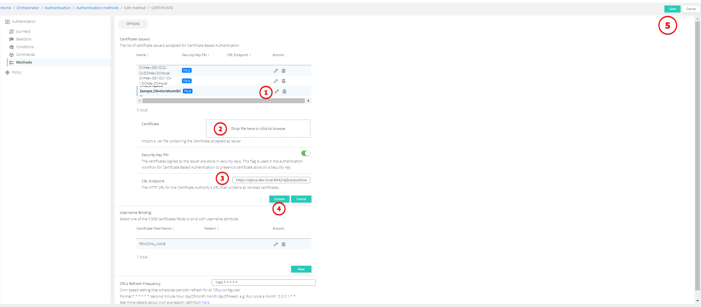The height and width of the screenshot is (307, 701).
Task: Edit the dev-DEV-DC1-CA-1 issuer row
Action: pyautogui.click(x=276, y=81)
